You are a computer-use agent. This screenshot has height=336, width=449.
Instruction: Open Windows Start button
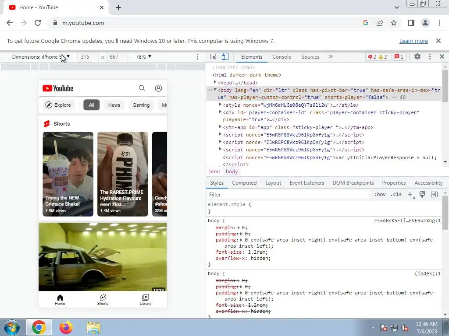click(11, 327)
